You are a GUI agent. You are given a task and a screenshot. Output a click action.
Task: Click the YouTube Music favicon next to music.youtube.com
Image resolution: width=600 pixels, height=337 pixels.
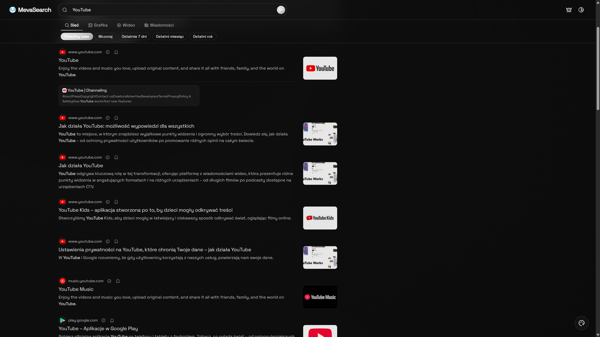click(62, 281)
